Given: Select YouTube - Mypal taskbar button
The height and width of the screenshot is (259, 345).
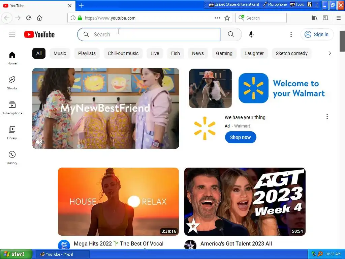Looking at the screenshot, I should (x=63, y=254).
